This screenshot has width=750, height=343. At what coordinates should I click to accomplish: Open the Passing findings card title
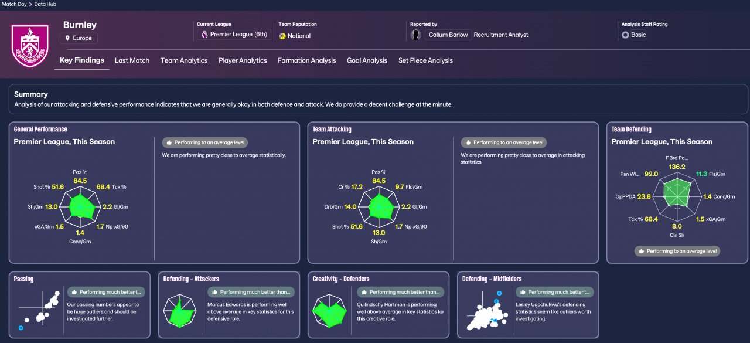23,279
